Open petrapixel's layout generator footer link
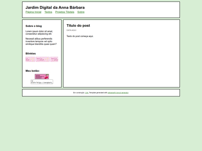 (118, 93)
